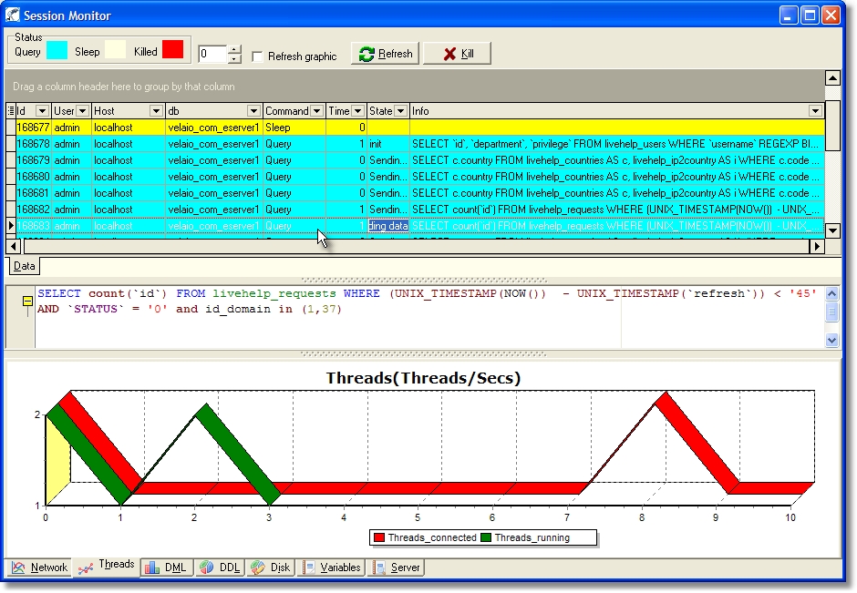
Task: Click the Variables tab list icon
Action: [x=309, y=567]
